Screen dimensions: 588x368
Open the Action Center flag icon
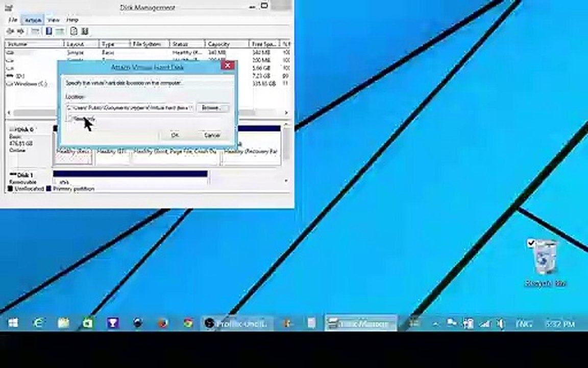452,324
